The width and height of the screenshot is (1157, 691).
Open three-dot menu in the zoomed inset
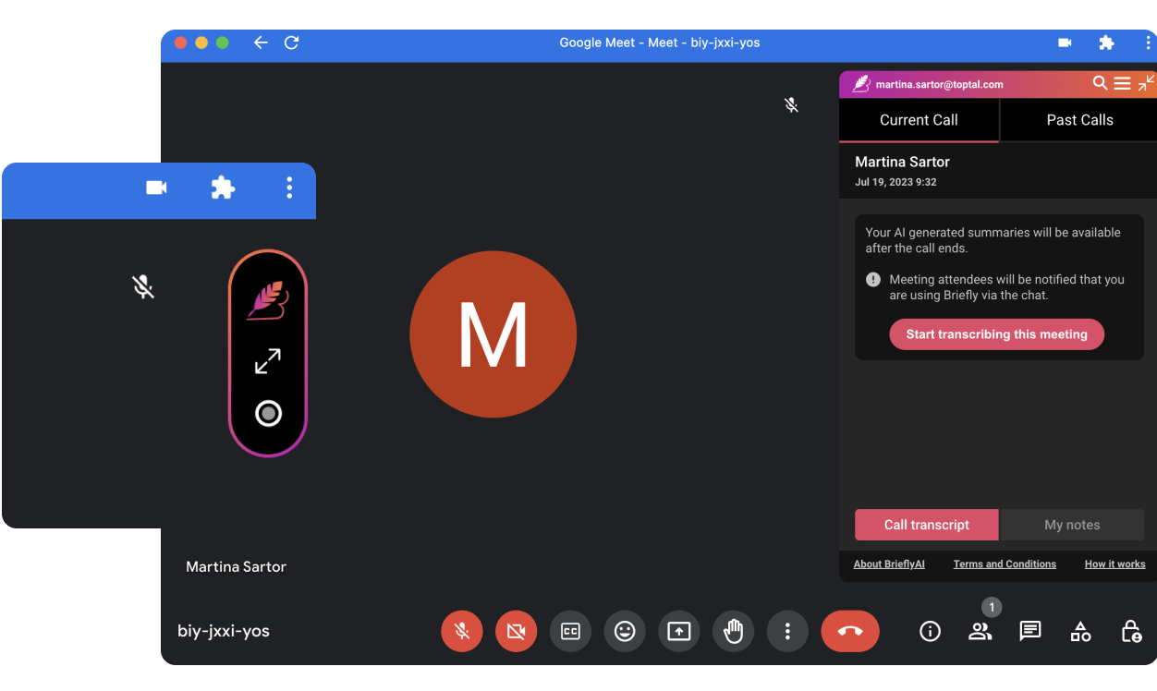(x=289, y=188)
